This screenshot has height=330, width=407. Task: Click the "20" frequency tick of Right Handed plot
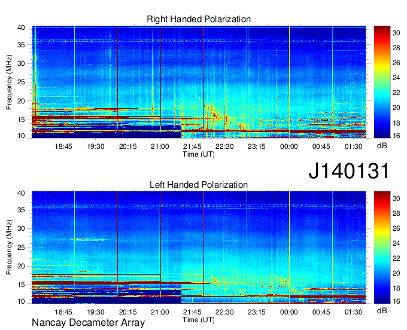point(21,101)
